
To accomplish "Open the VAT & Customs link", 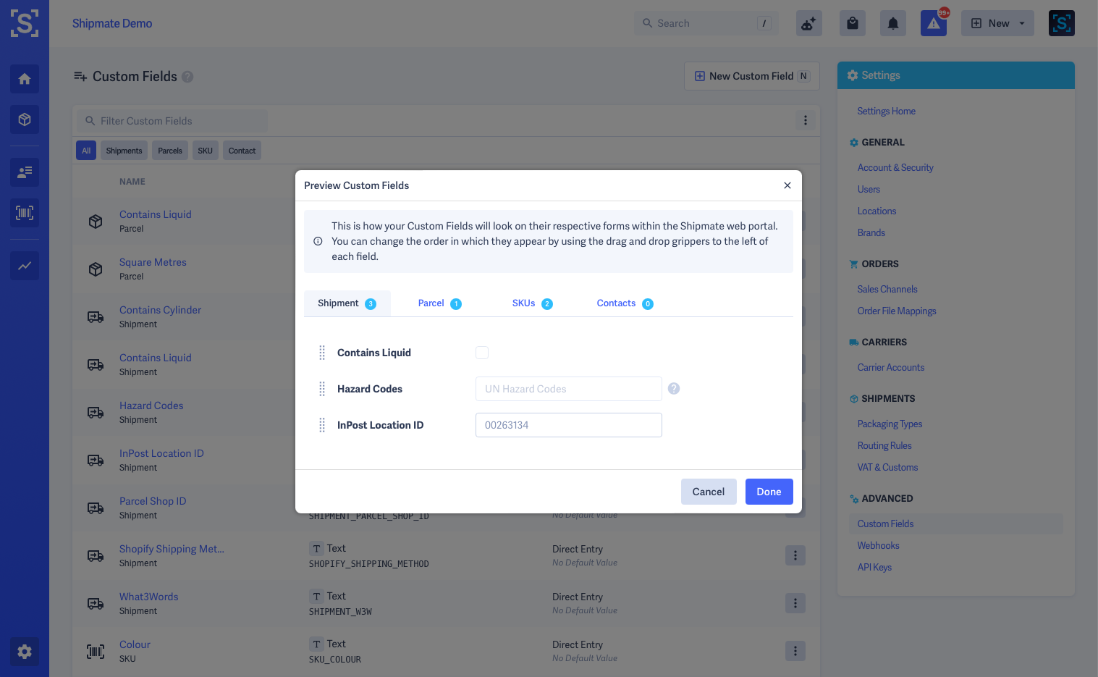I will click(x=887, y=467).
